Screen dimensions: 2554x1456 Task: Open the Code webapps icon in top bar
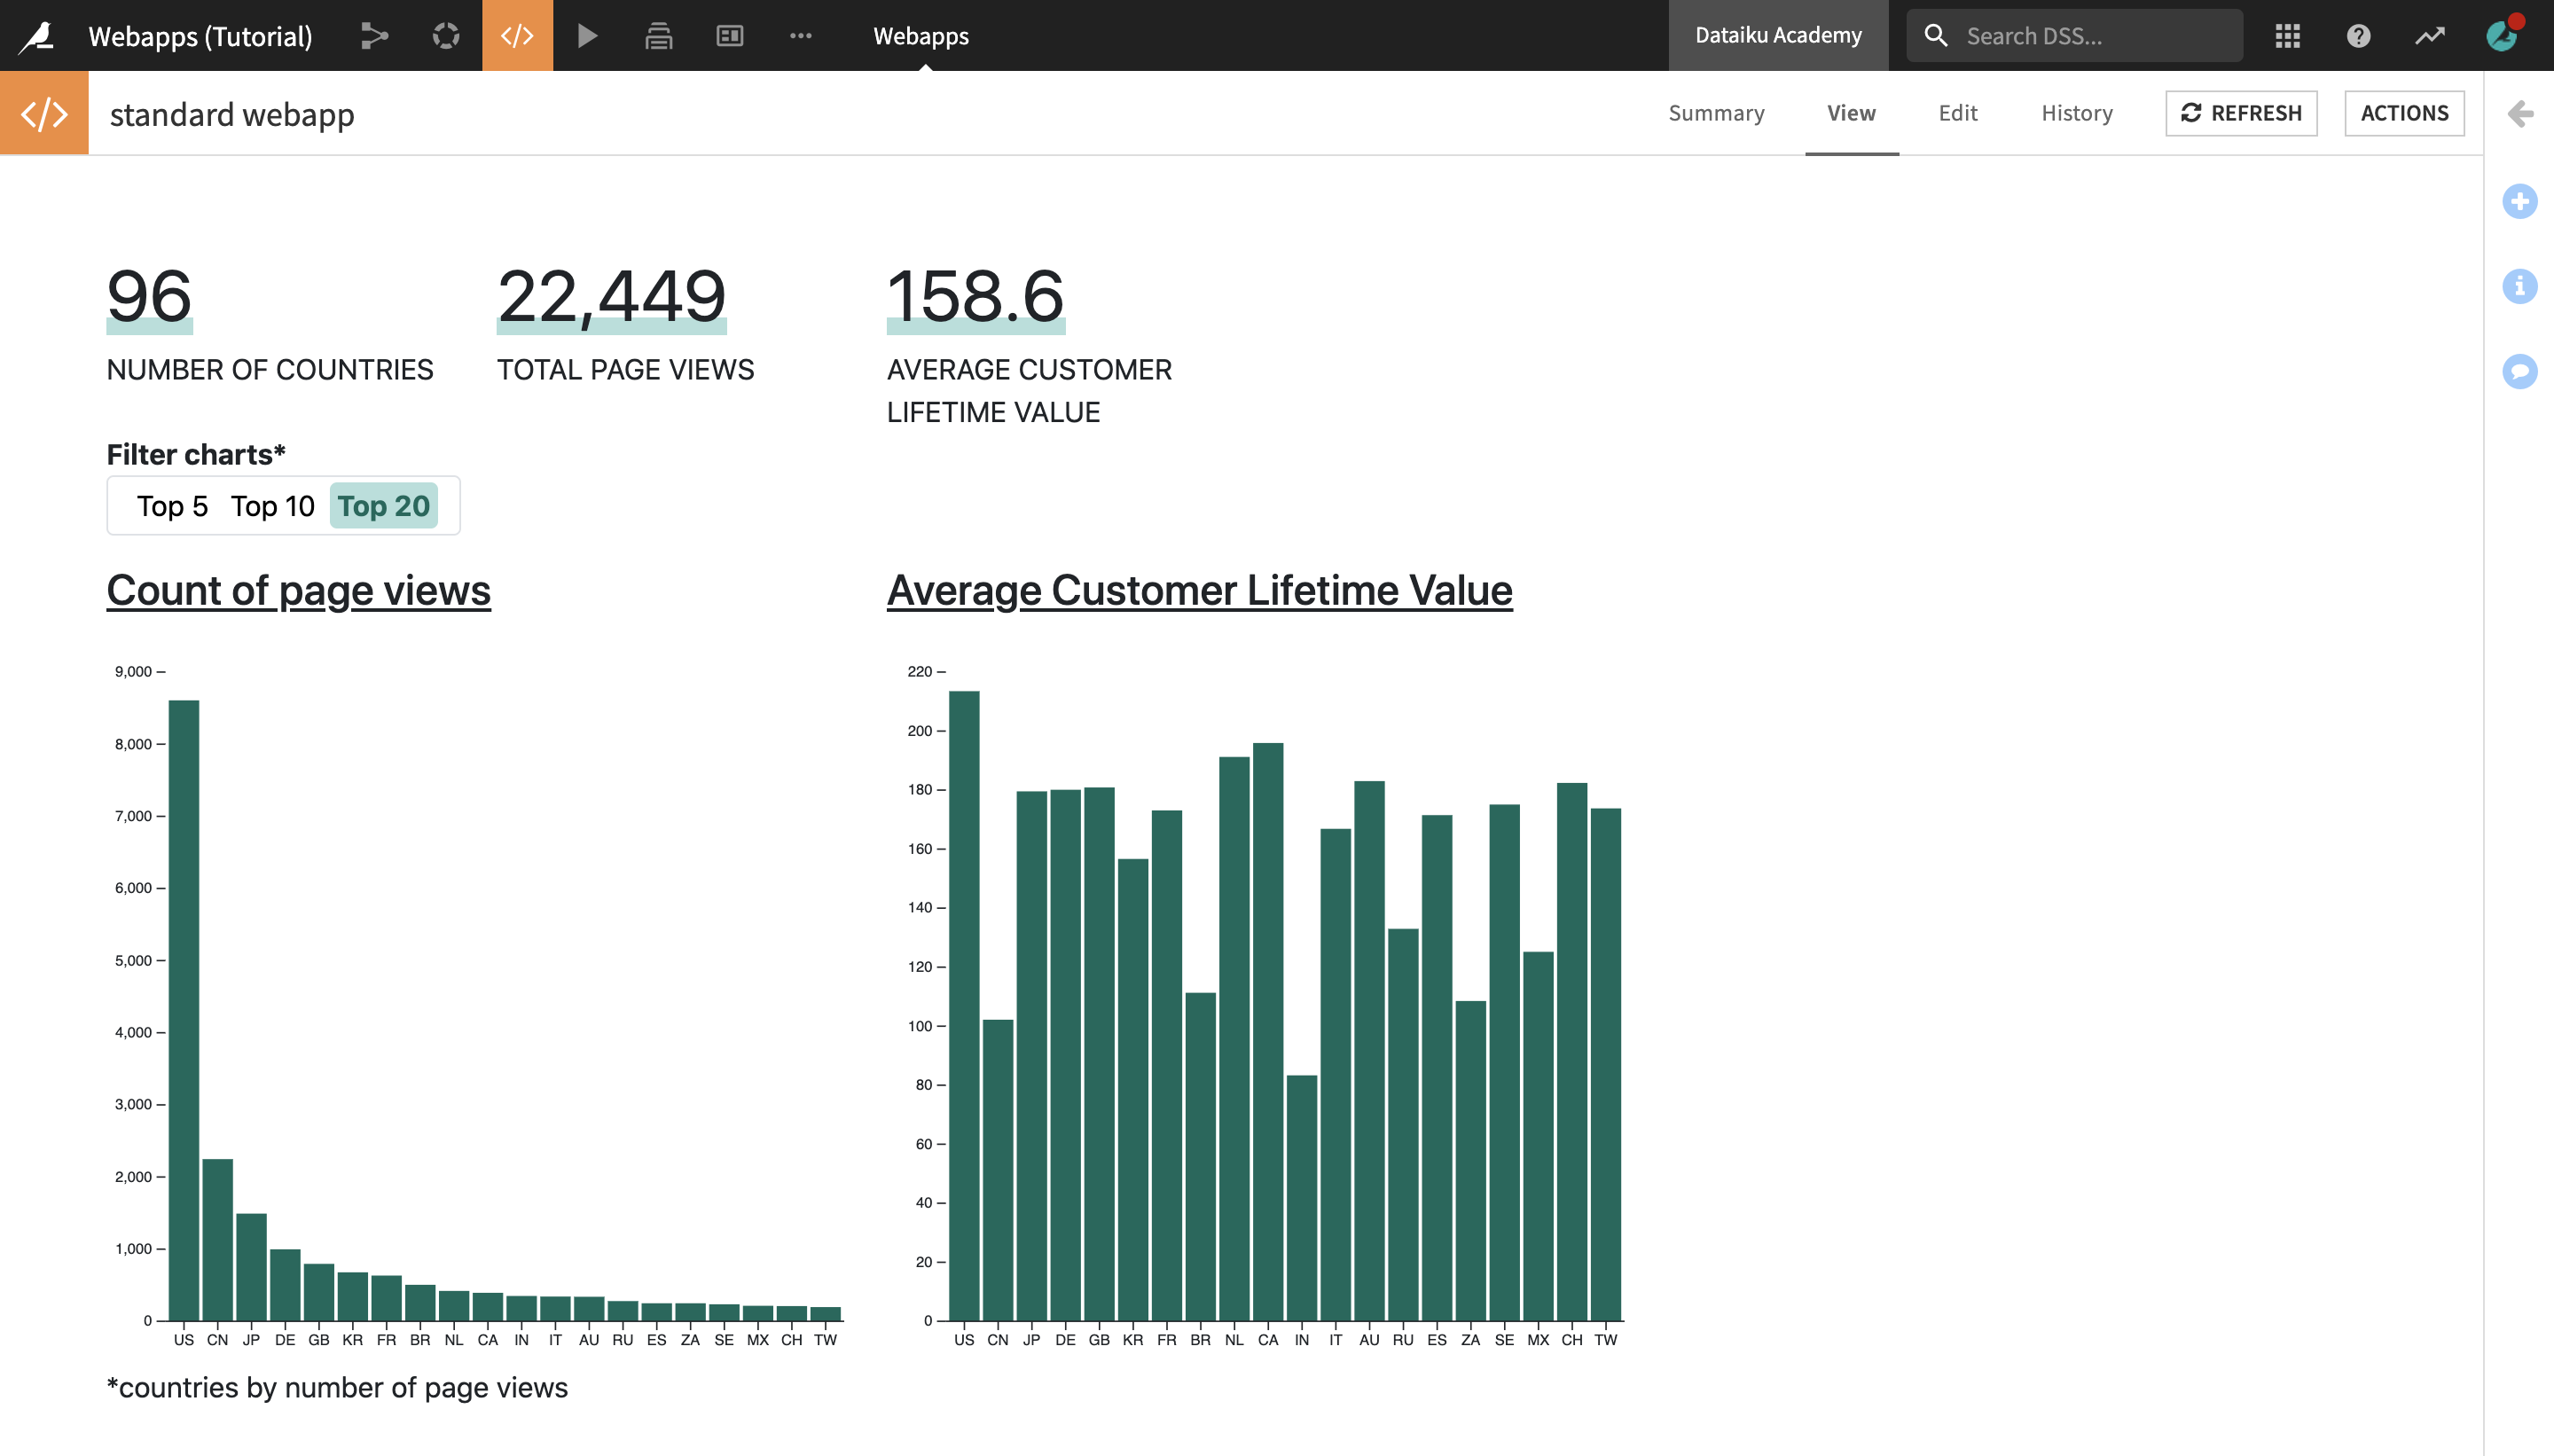(x=517, y=36)
